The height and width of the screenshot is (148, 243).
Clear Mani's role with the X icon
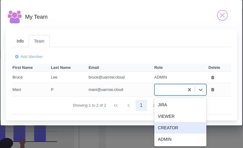tap(189, 90)
